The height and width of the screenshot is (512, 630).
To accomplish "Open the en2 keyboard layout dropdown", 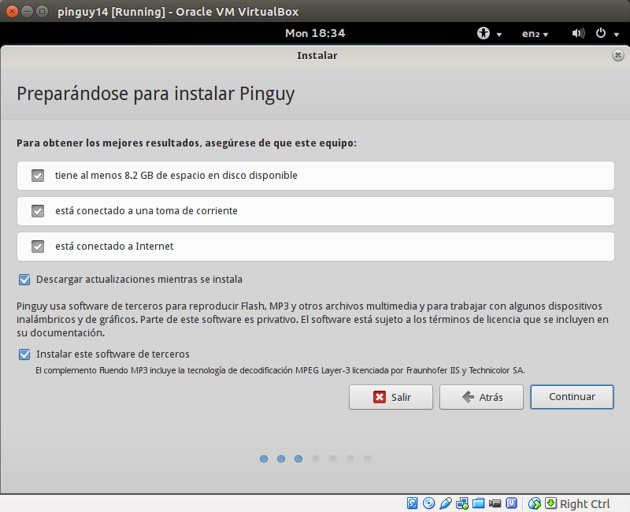I will (535, 34).
